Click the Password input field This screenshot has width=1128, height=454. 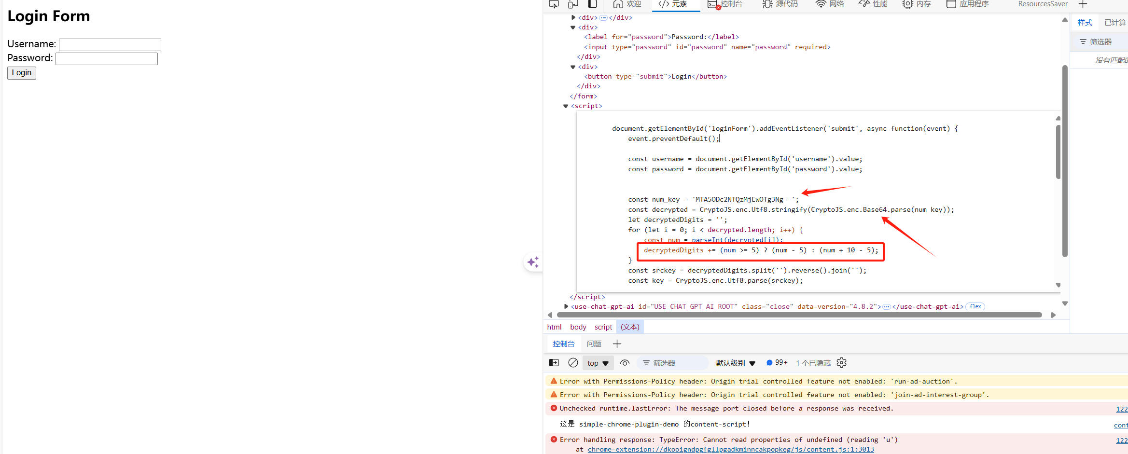click(x=107, y=59)
